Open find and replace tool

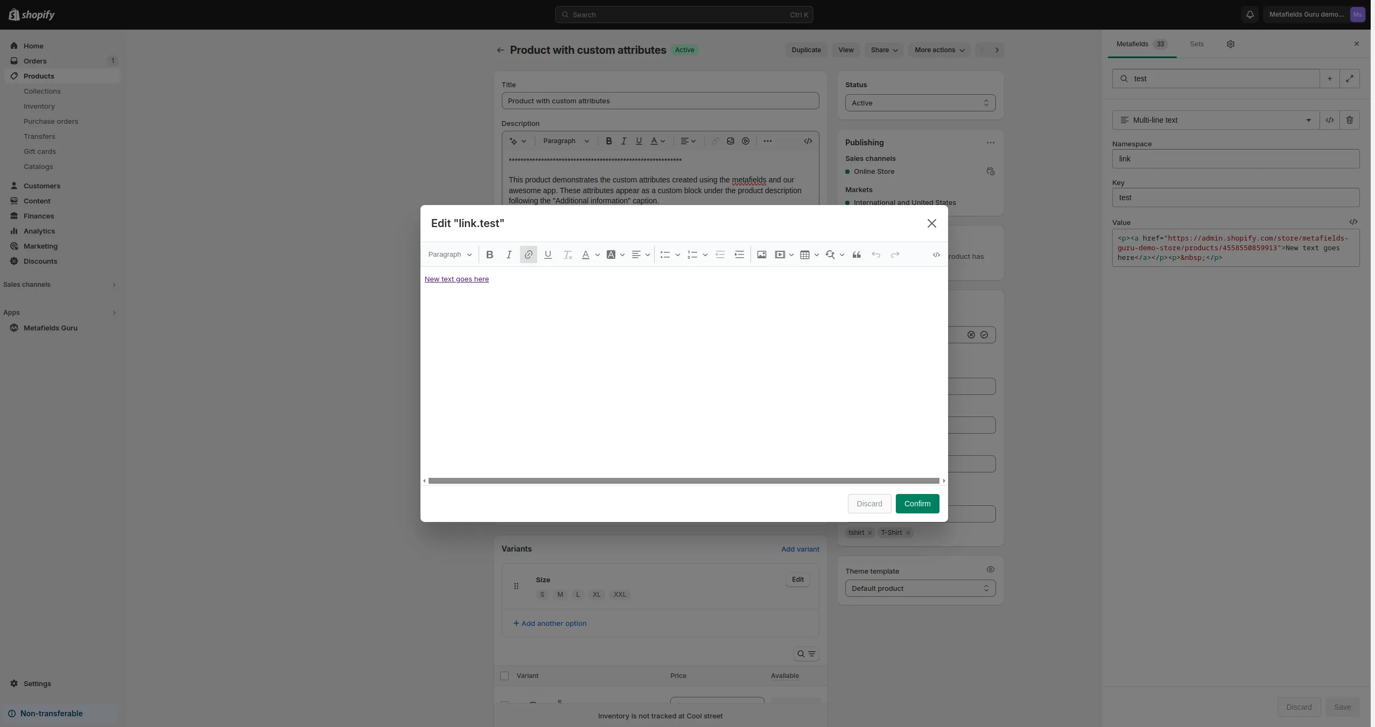pyautogui.click(x=830, y=255)
